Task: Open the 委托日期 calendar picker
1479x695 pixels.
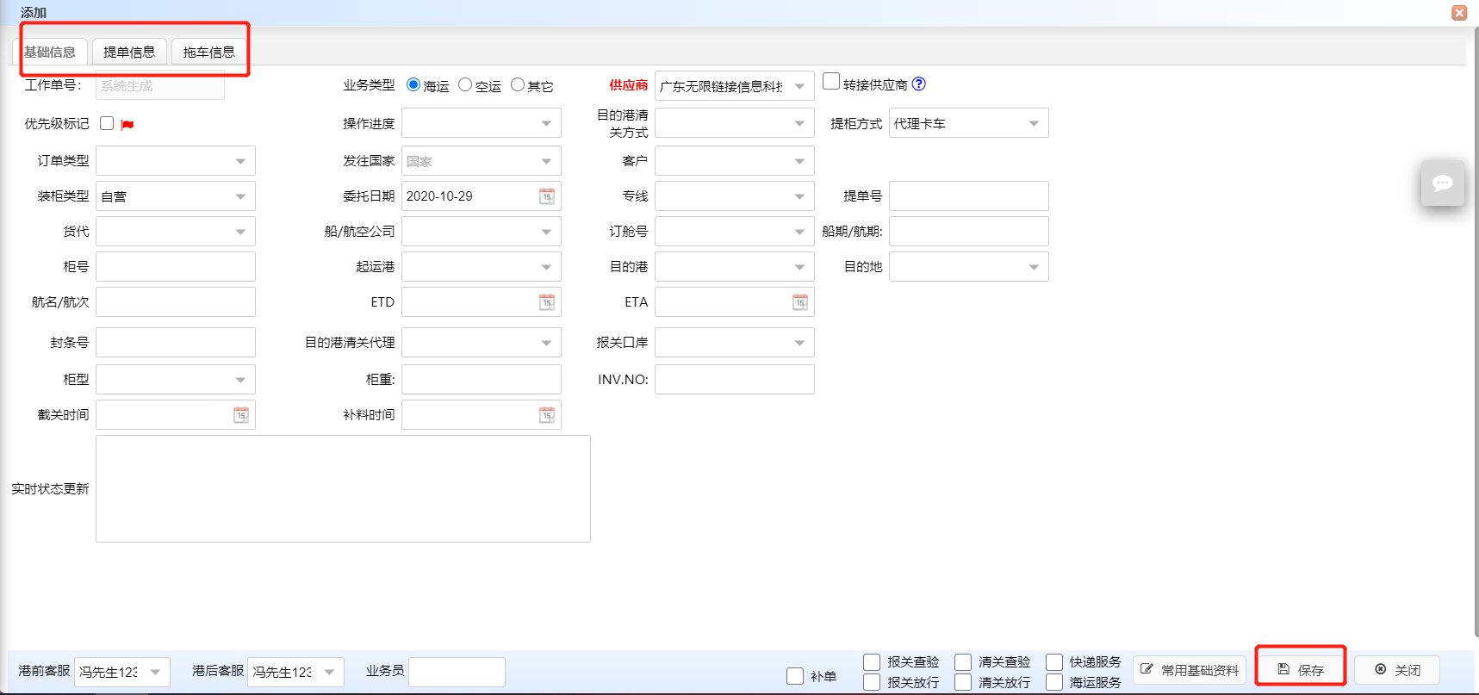Action: (x=547, y=196)
